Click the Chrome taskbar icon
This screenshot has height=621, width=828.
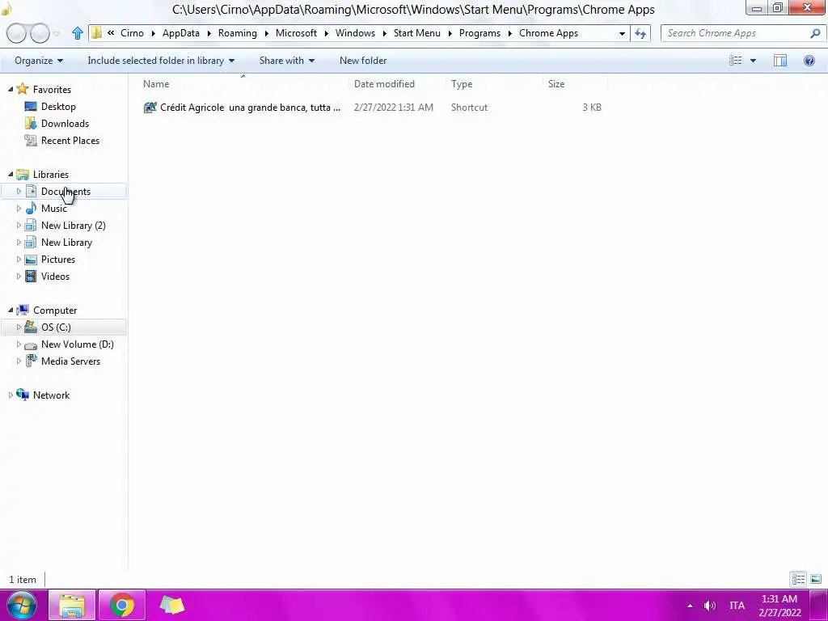point(121,605)
